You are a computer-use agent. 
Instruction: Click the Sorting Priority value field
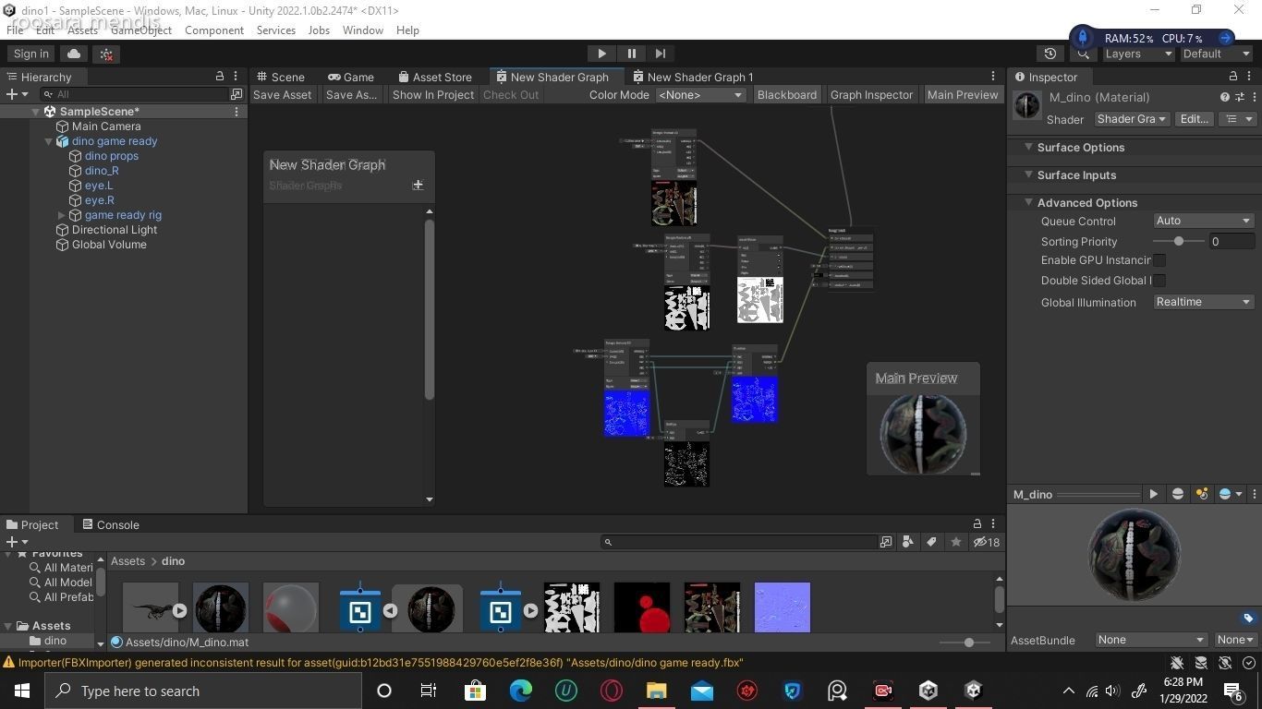1232,242
